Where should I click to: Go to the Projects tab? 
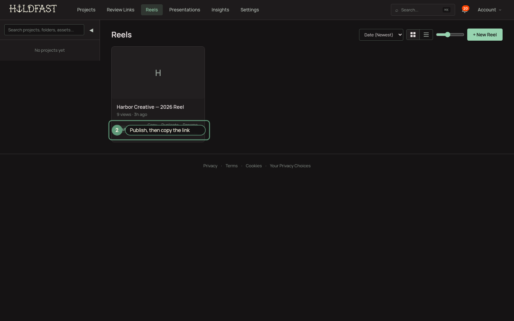[x=86, y=10]
